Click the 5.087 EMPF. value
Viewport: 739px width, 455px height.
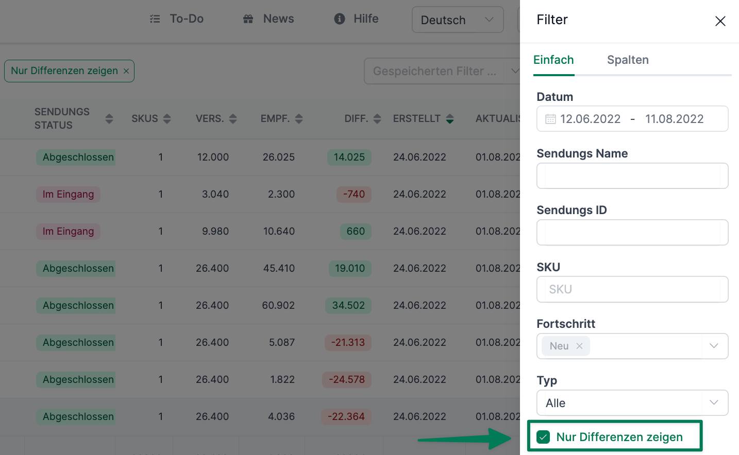(282, 343)
